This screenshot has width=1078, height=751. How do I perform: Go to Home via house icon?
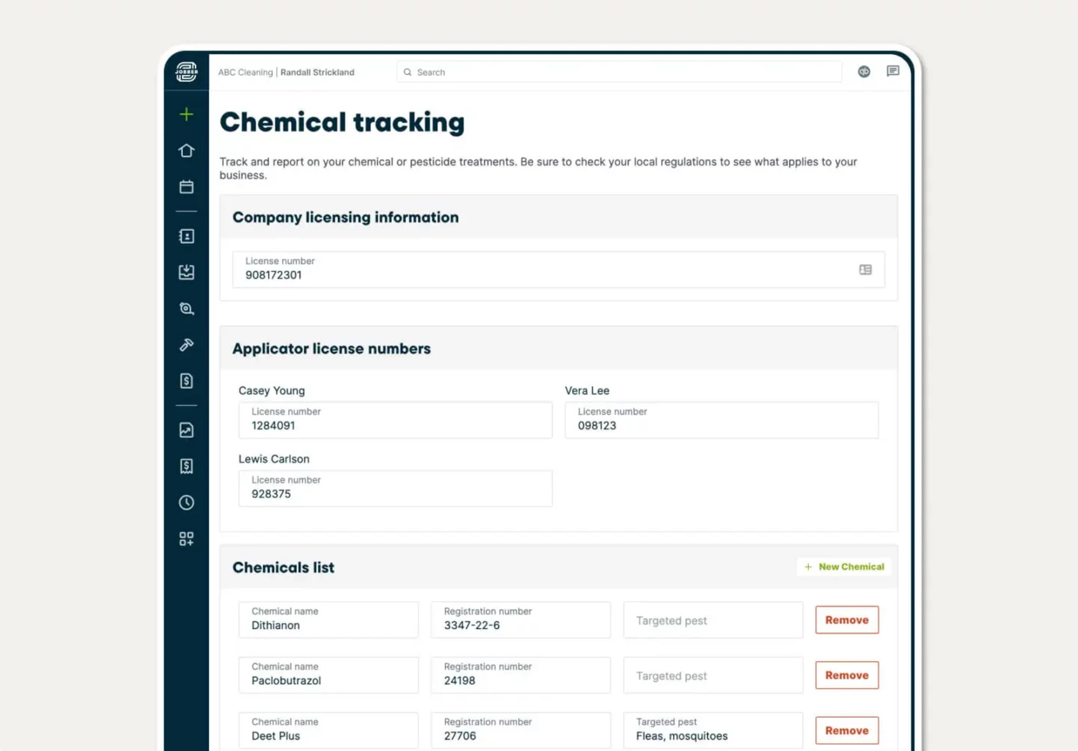coord(186,150)
